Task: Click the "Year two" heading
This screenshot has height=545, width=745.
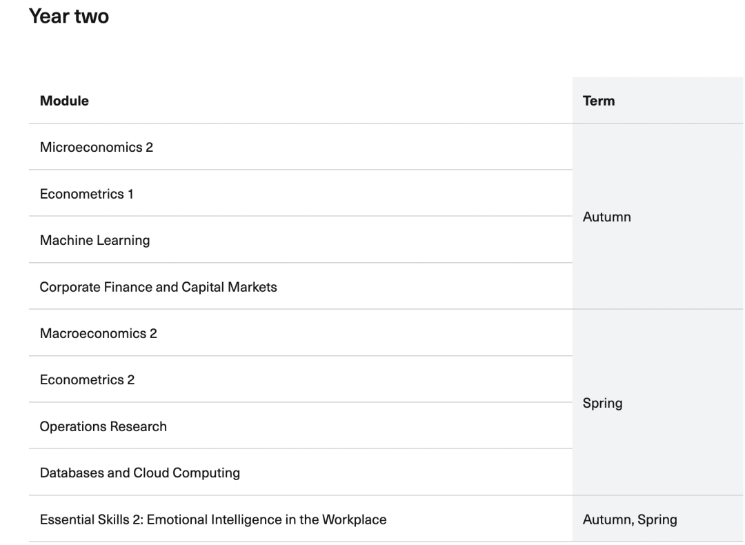Action: [x=69, y=17]
